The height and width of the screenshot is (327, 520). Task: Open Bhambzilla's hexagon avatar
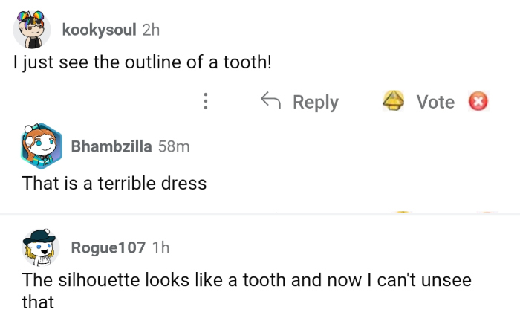pos(41,146)
